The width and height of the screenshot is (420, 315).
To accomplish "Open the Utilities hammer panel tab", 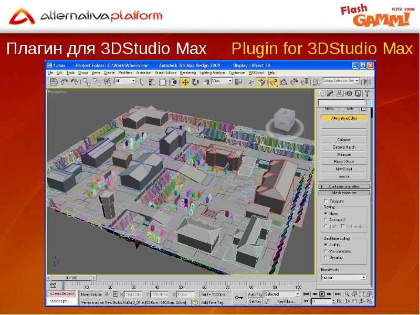I will [x=367, y=93].
